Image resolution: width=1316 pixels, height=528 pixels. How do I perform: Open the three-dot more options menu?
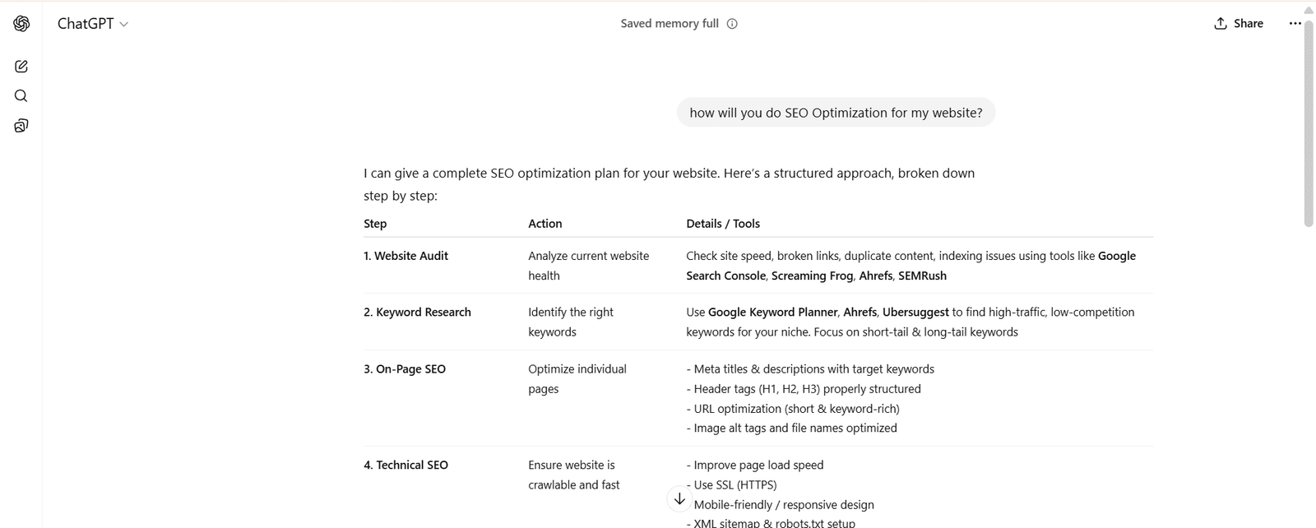pyautogui.click(x=1295, y=24)
